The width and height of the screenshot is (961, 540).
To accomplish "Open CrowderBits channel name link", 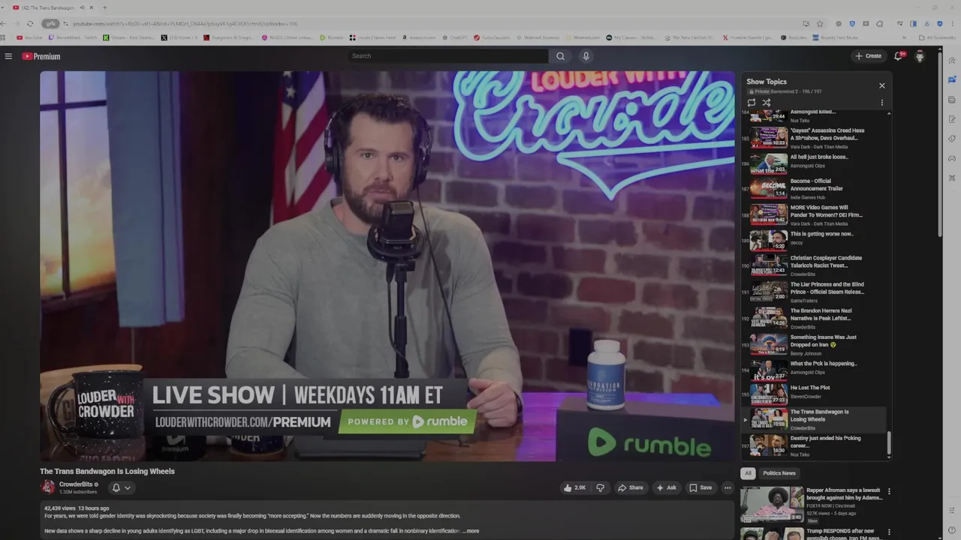I will point(76,484).
